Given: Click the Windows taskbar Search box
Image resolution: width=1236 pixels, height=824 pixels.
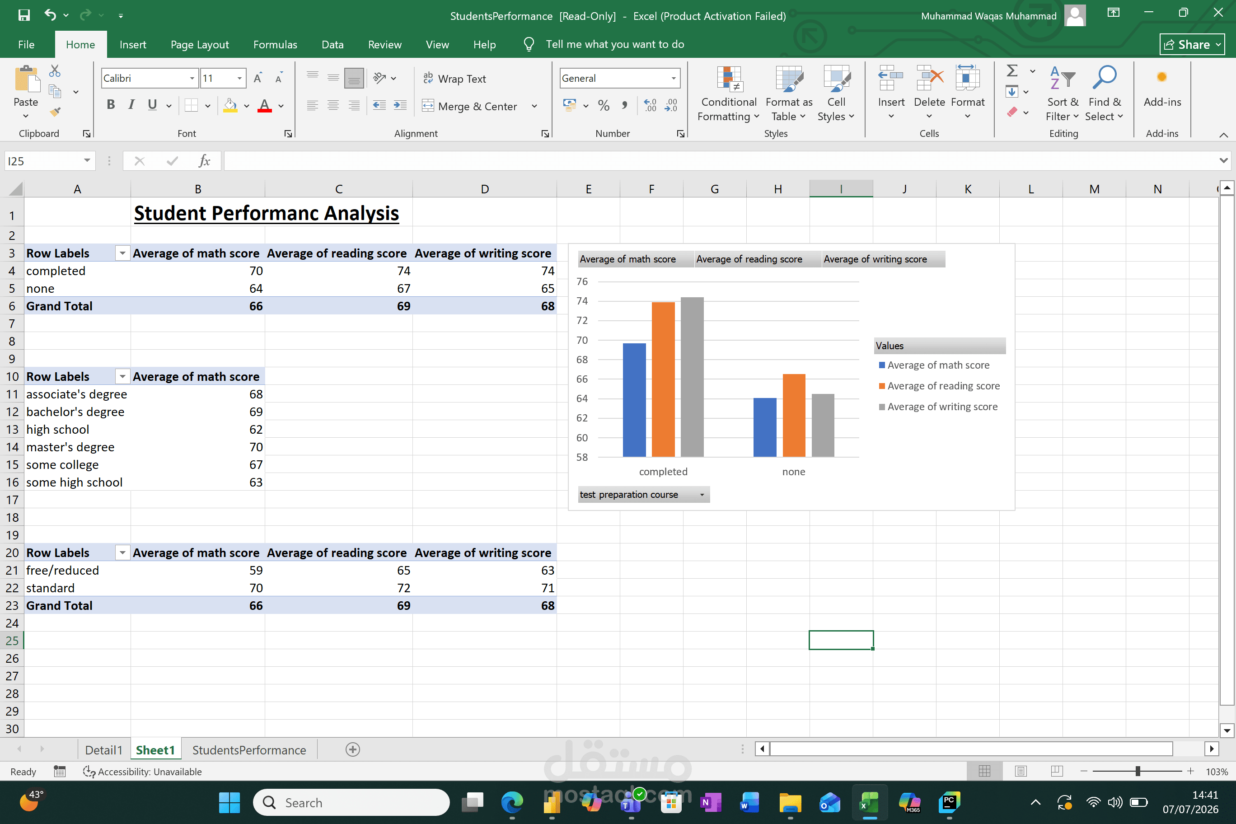Looking at the screenshot, I should pyautogui.click(x=351, y=802).
